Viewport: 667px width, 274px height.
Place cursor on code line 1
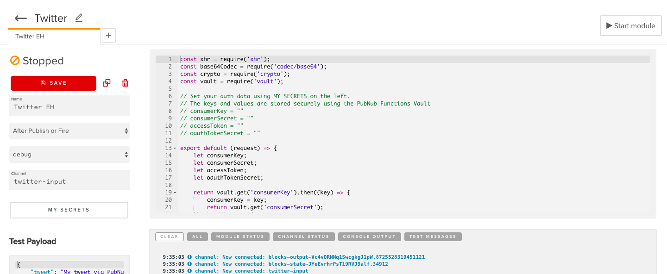(x=225, y=59)
